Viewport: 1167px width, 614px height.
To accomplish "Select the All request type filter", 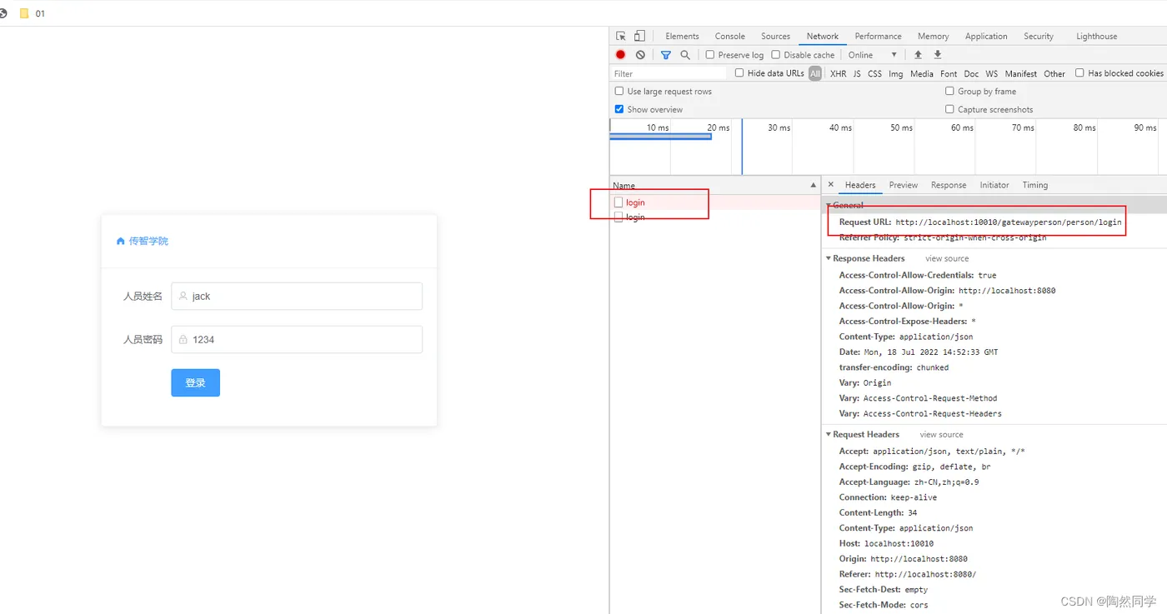I will pyautogui.click(x=815, y=73).
